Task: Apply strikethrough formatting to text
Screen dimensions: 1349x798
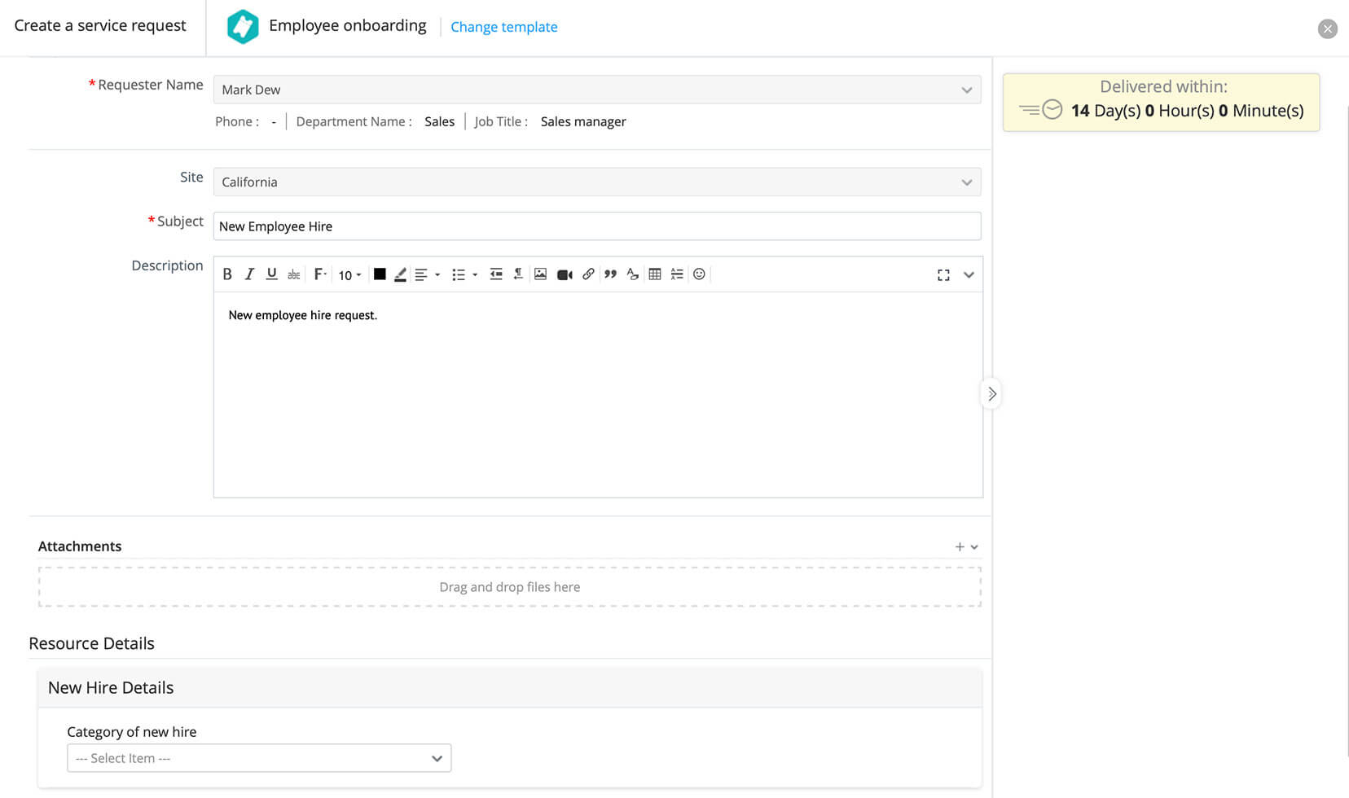Action: (x=294, y=274)
